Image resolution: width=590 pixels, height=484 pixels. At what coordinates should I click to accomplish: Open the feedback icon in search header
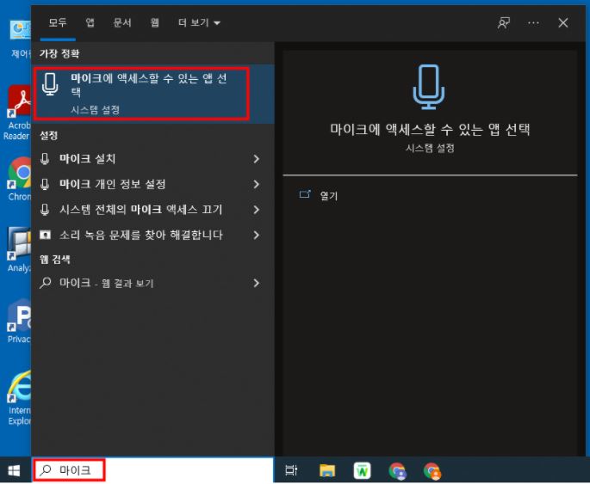pos(504,23)
